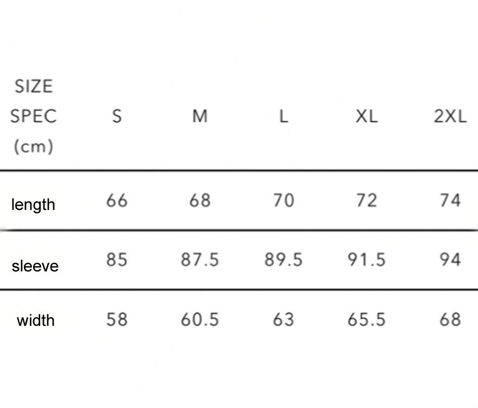Click length value 66 for size S

[x=117, y=201]
